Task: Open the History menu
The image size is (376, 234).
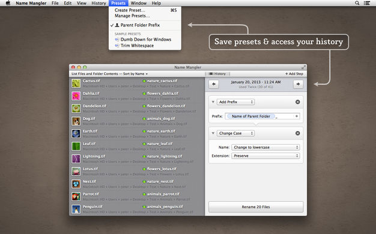Action: coord(99,3)
